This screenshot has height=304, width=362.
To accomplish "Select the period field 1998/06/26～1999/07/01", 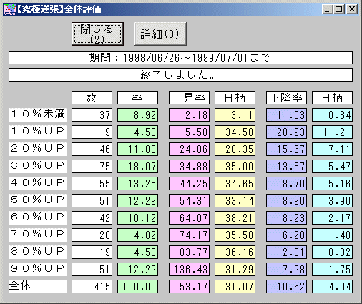I will [180, 57].
